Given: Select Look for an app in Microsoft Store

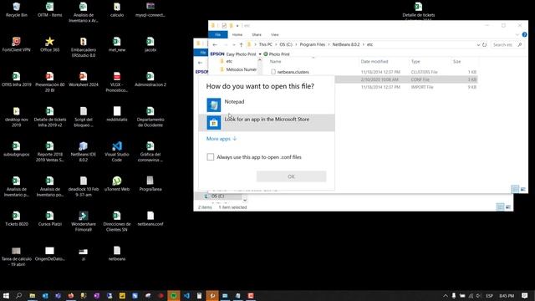Looking at the screenshot, I should click(x=266, y=123).
